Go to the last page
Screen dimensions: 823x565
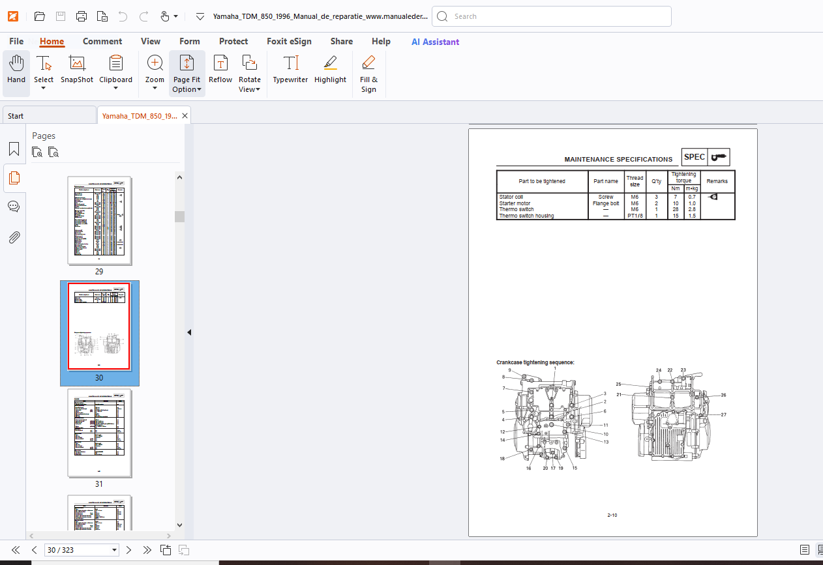tap(147, 550)
